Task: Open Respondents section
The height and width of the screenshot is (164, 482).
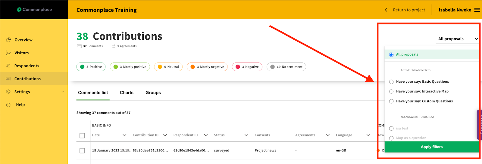Action: 27,66
